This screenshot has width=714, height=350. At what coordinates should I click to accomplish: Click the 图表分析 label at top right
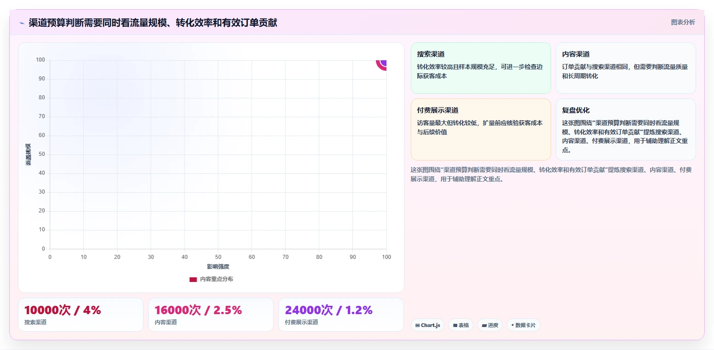click(683, 22)
